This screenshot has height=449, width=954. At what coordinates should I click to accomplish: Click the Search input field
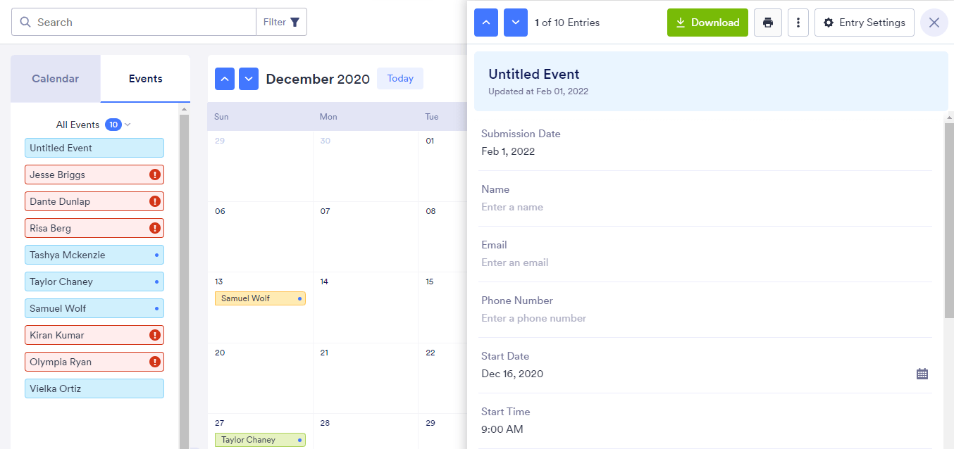(141, 23)
